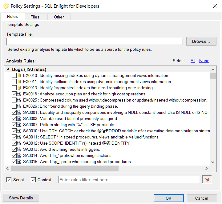This screenshot has width=222, height=204.
Task: Uncheck the SA0003 variable not assigned rule
Action: [x=14, y=118]
